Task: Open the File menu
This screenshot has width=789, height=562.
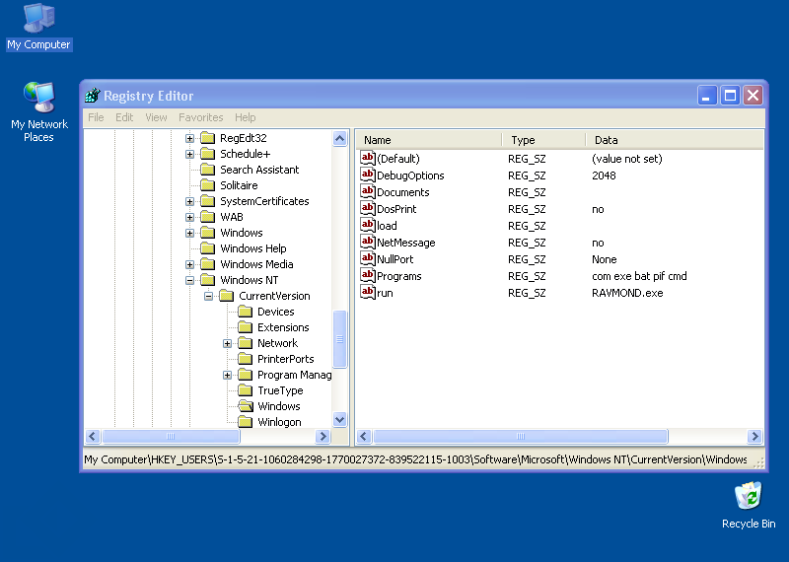Action: (96, 117)
